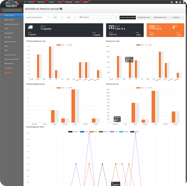Toggle the Samedi series in Achalandage legend
Screen dimensions: 187x186
[135, 132]
